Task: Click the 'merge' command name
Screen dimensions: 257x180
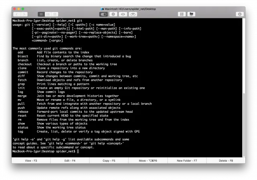Action: [22, 96]
